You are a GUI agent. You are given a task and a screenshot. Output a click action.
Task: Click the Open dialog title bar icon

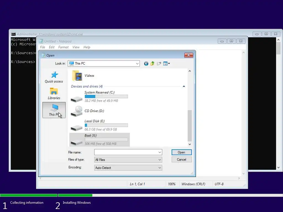43,55
